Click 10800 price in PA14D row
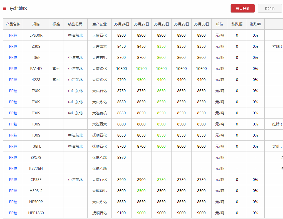Screen dimensions: 283x219 121,69
